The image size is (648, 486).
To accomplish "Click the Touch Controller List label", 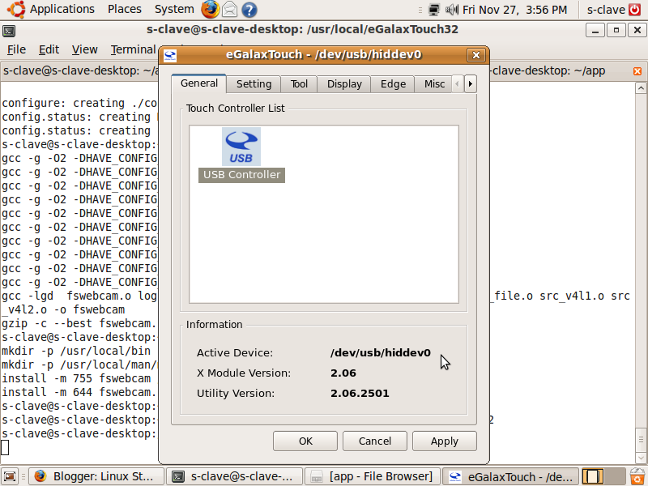I will pyautogui.click(x=235, y=109).
